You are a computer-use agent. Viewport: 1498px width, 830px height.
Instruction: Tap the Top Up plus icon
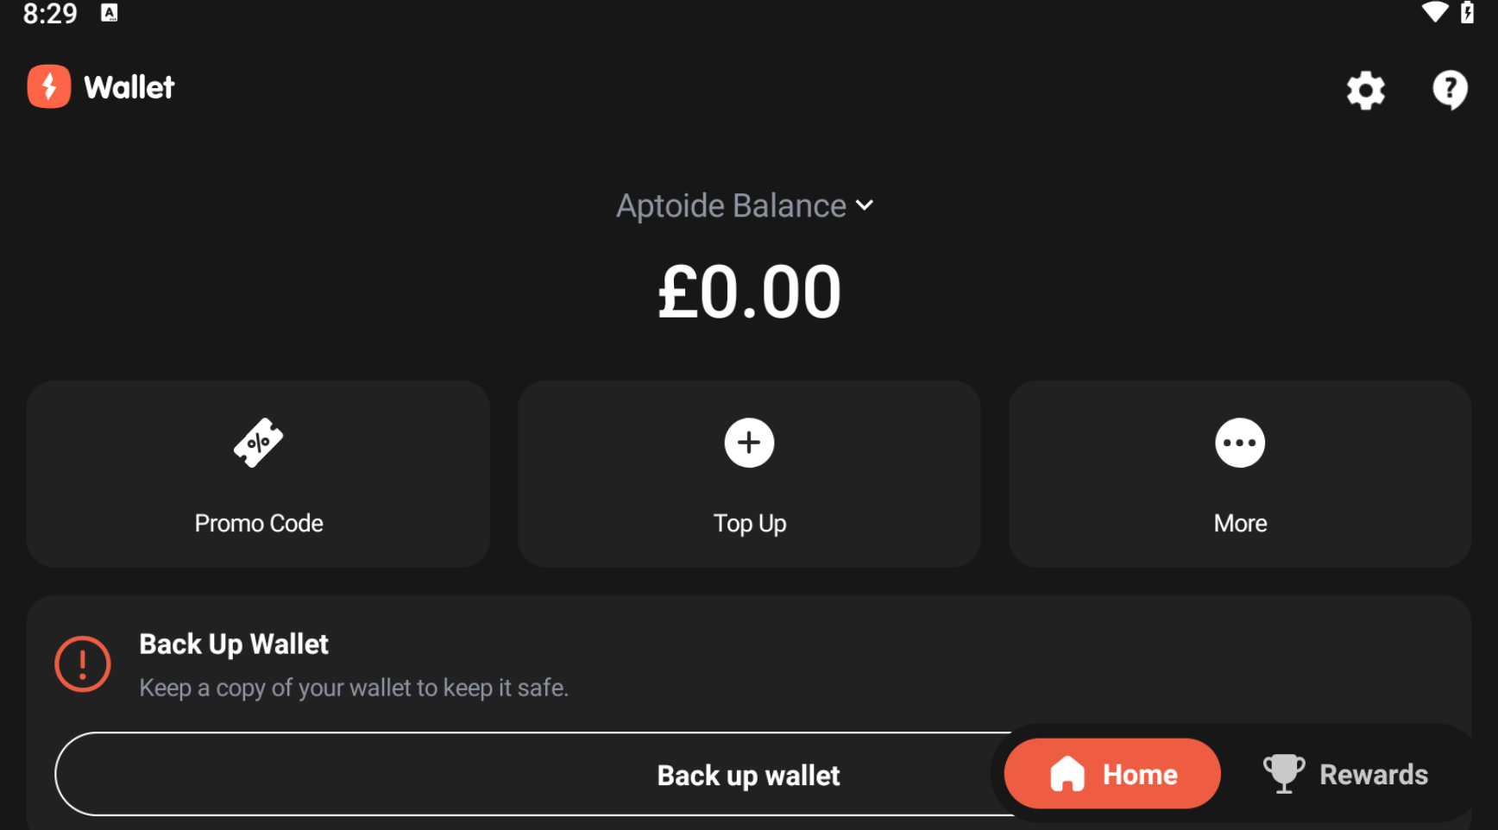[749, 443]
